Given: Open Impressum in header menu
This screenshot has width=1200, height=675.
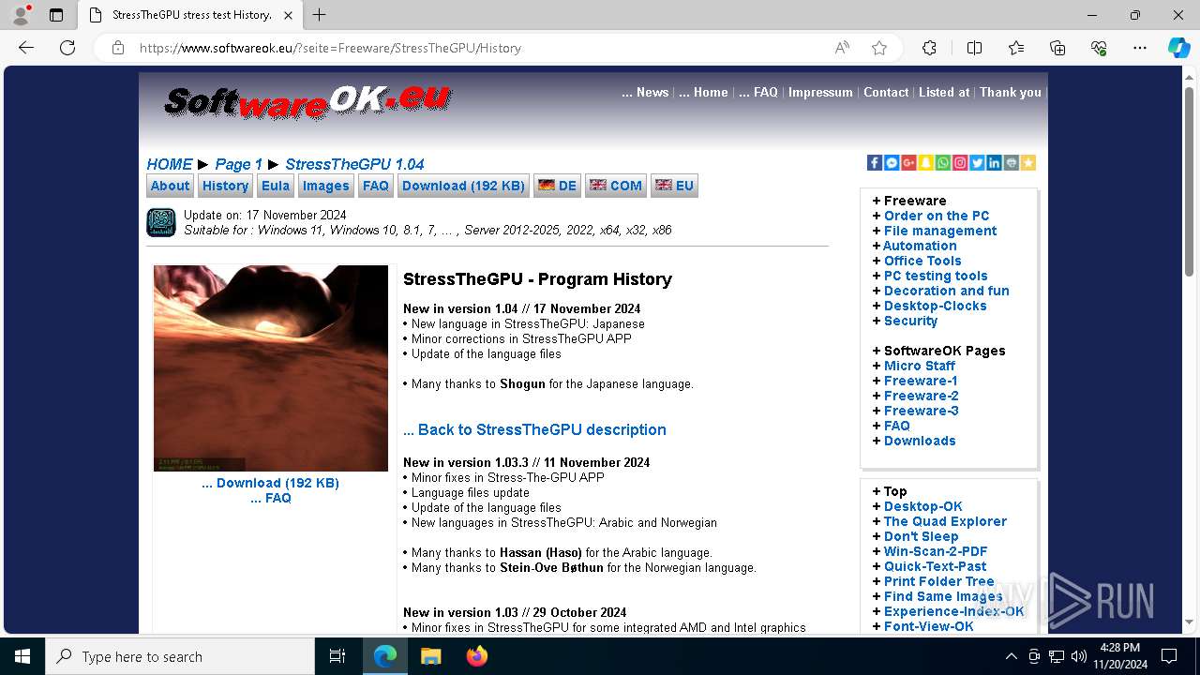Looking at the screenshot, I should point(820,92).
